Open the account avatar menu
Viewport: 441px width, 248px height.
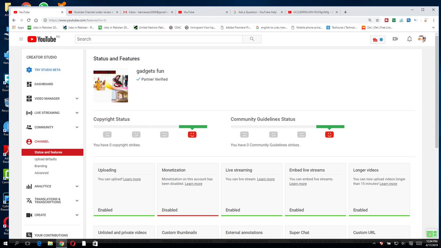(422, 39)
